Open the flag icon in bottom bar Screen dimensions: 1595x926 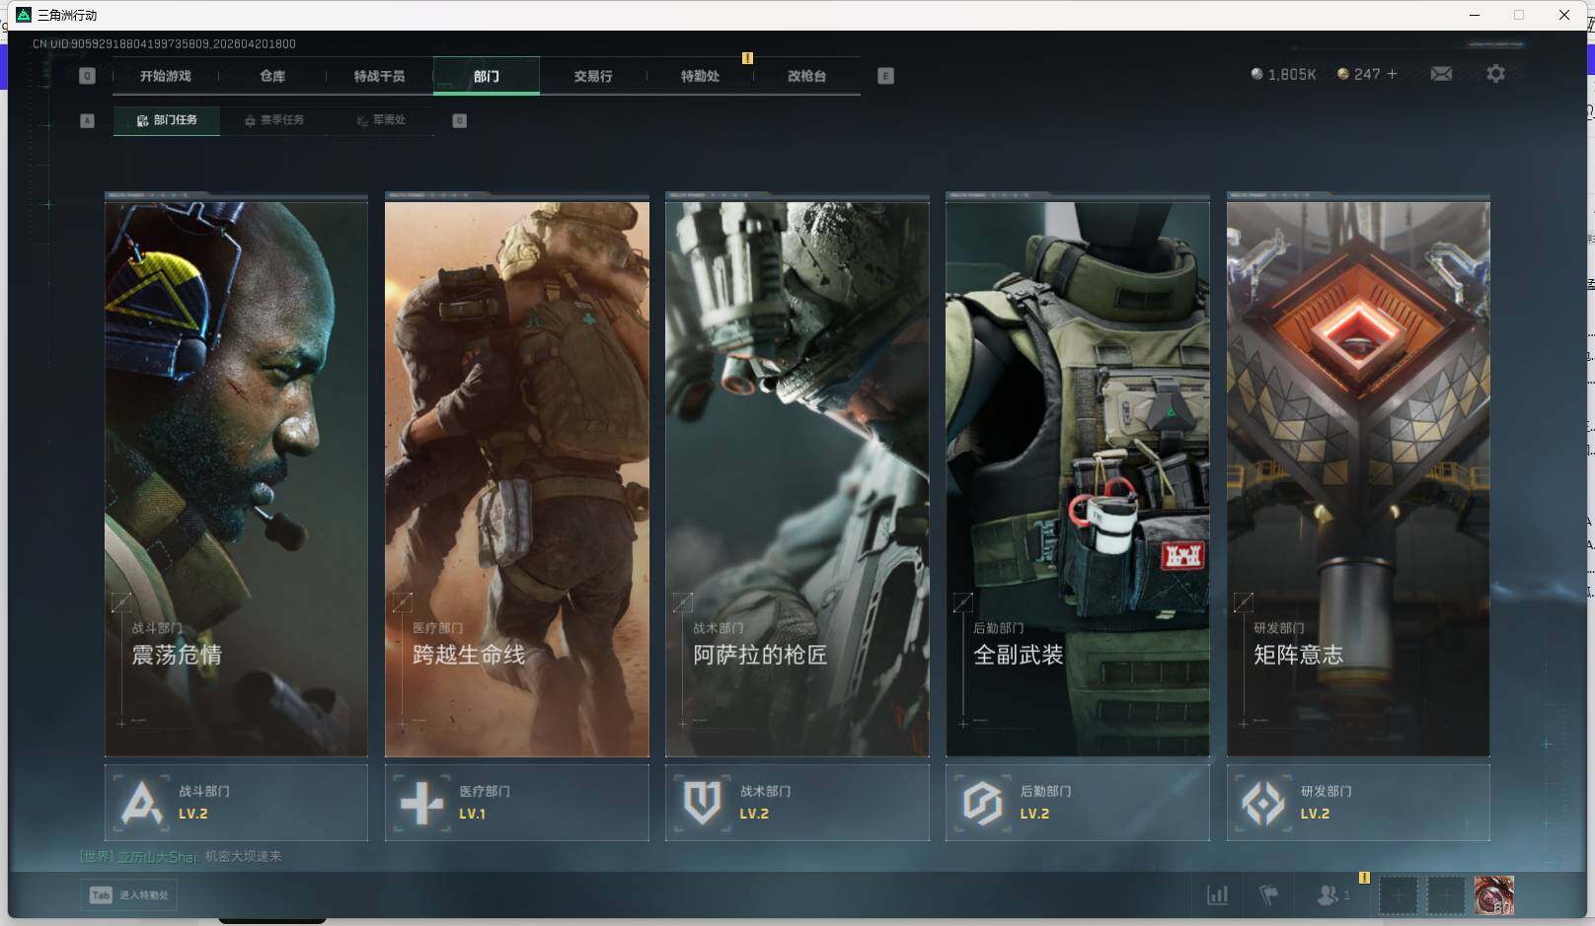pos(1269,895)
